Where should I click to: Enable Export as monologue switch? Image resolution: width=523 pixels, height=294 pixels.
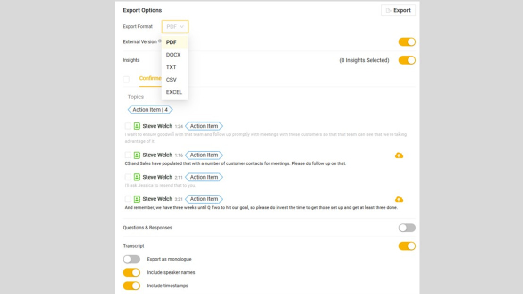[x=131, y=260]
